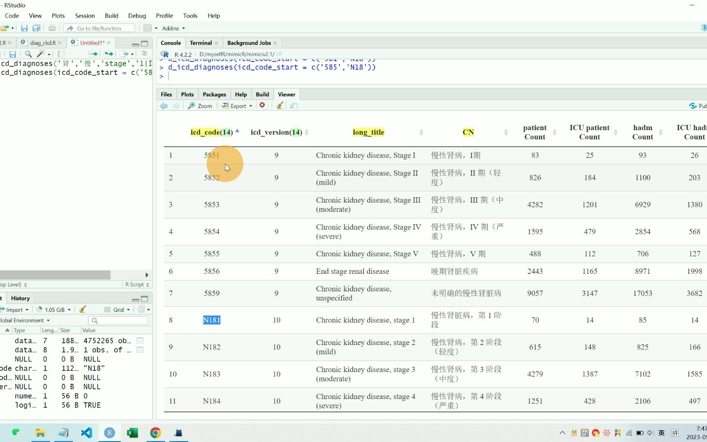
Task: View the first data frame table icon
Action: (140, 341)
